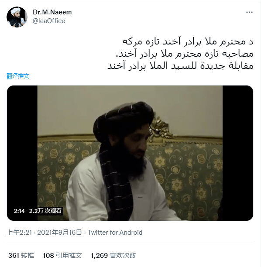This screenshot has height=267, width=261.
Task: Click the 2.2万 次观看 view count
Action: click(x=45, y=211)
